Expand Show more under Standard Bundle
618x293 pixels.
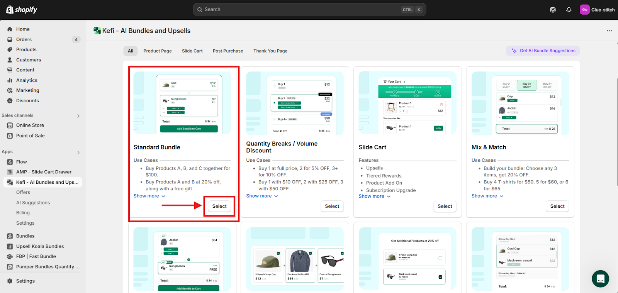[149, 196]
